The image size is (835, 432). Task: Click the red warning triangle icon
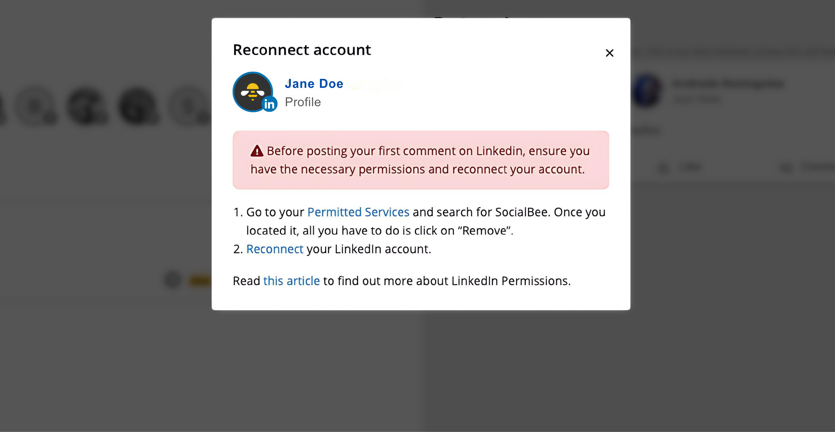click(x=257, y=151)
